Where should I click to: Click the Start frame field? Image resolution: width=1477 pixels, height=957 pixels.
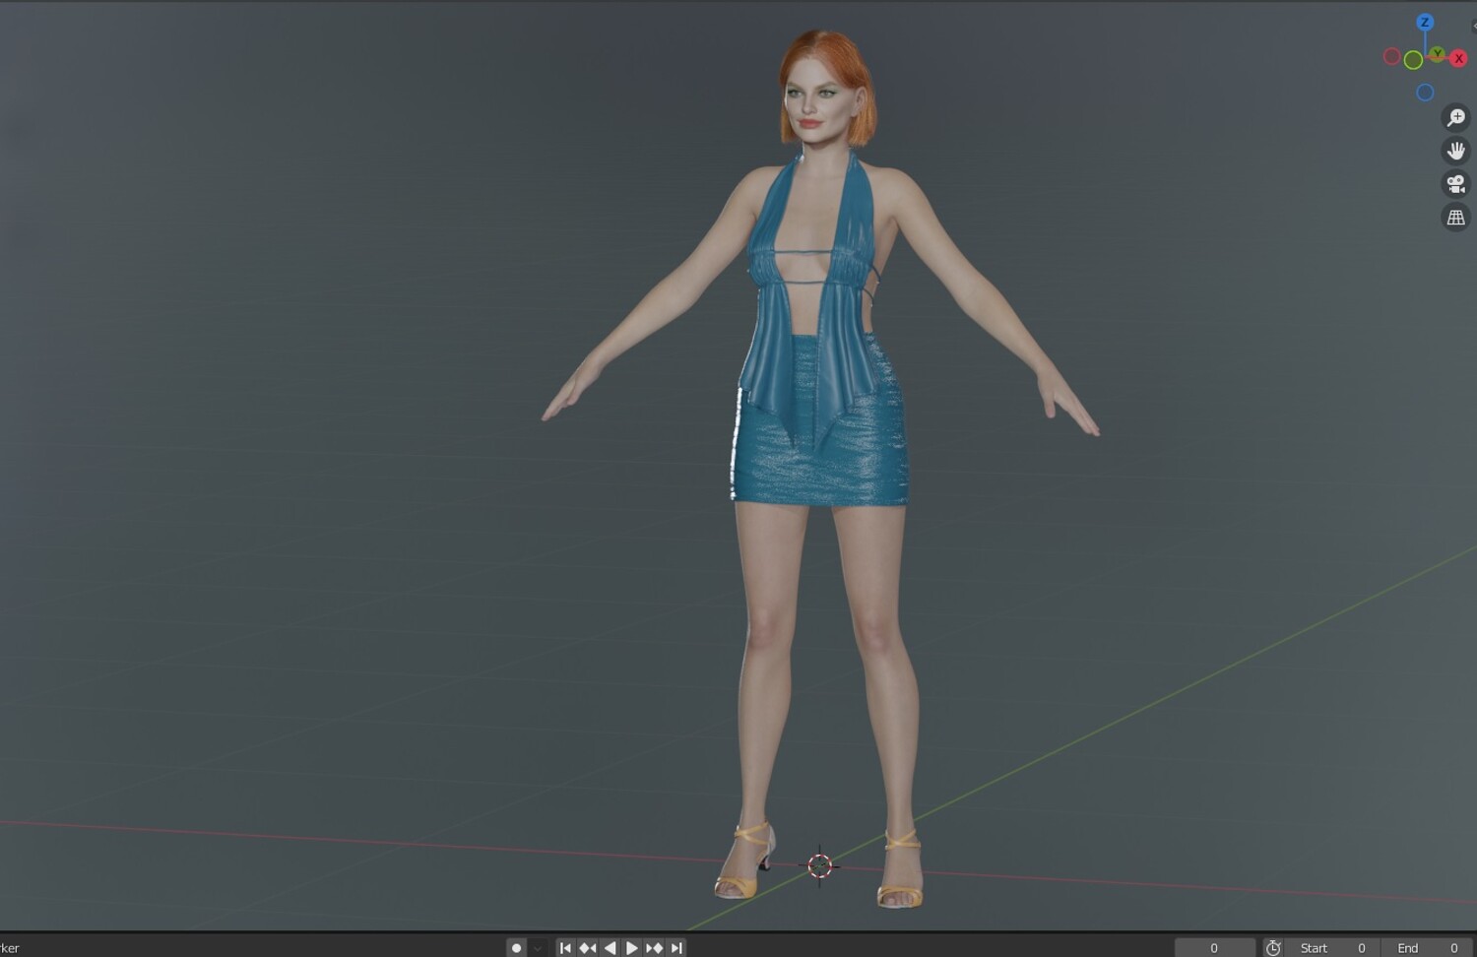click(x=1332, y=947)
